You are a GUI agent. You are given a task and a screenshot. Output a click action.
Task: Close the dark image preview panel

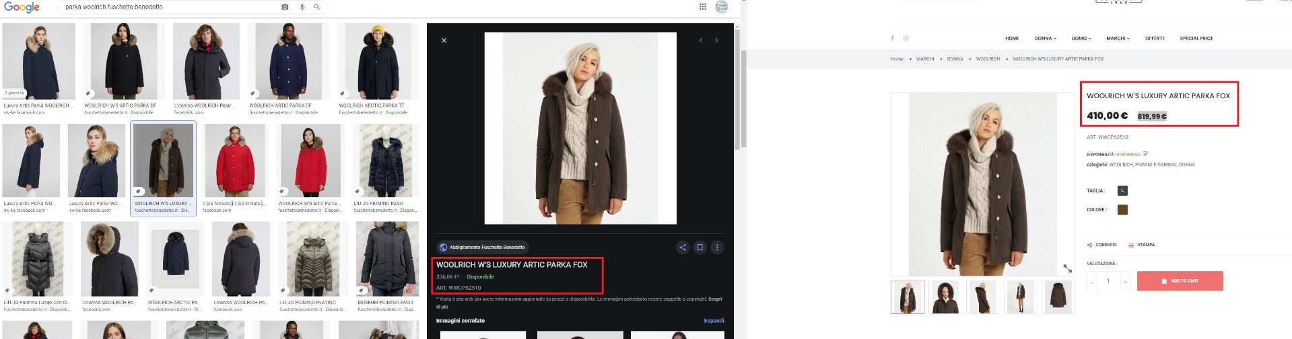click(x=444, y=40)
